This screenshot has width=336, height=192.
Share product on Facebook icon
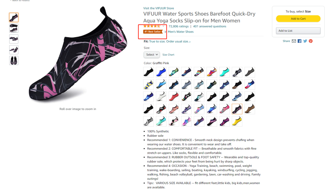[299, 41]
